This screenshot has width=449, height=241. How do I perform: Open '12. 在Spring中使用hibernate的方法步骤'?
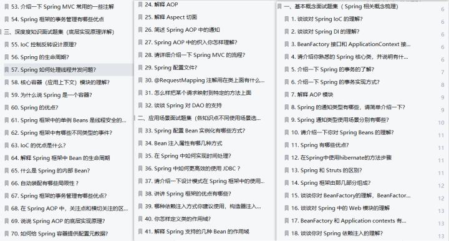341,157
